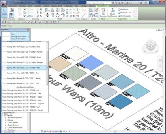Open the Paste button dropdown arrow
Screen dimensions: 166x134
pyautogui.click(x=20, y=15)
